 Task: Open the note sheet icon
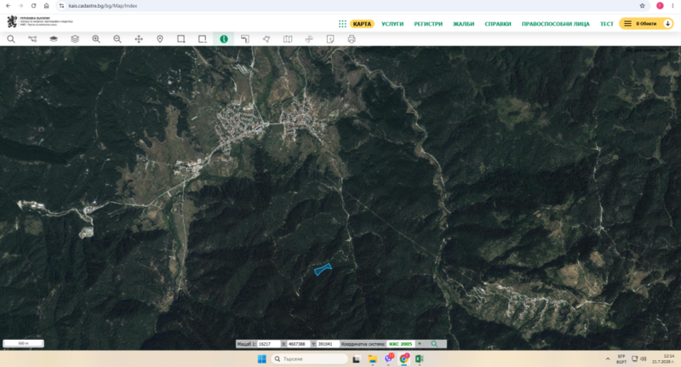330,39
